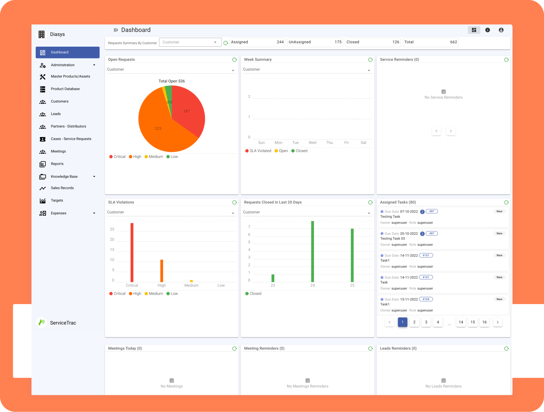Screen dimensions: 544x412
Task: Toggle Critical series in SLA Violations legend
Action: coord(117,294)
